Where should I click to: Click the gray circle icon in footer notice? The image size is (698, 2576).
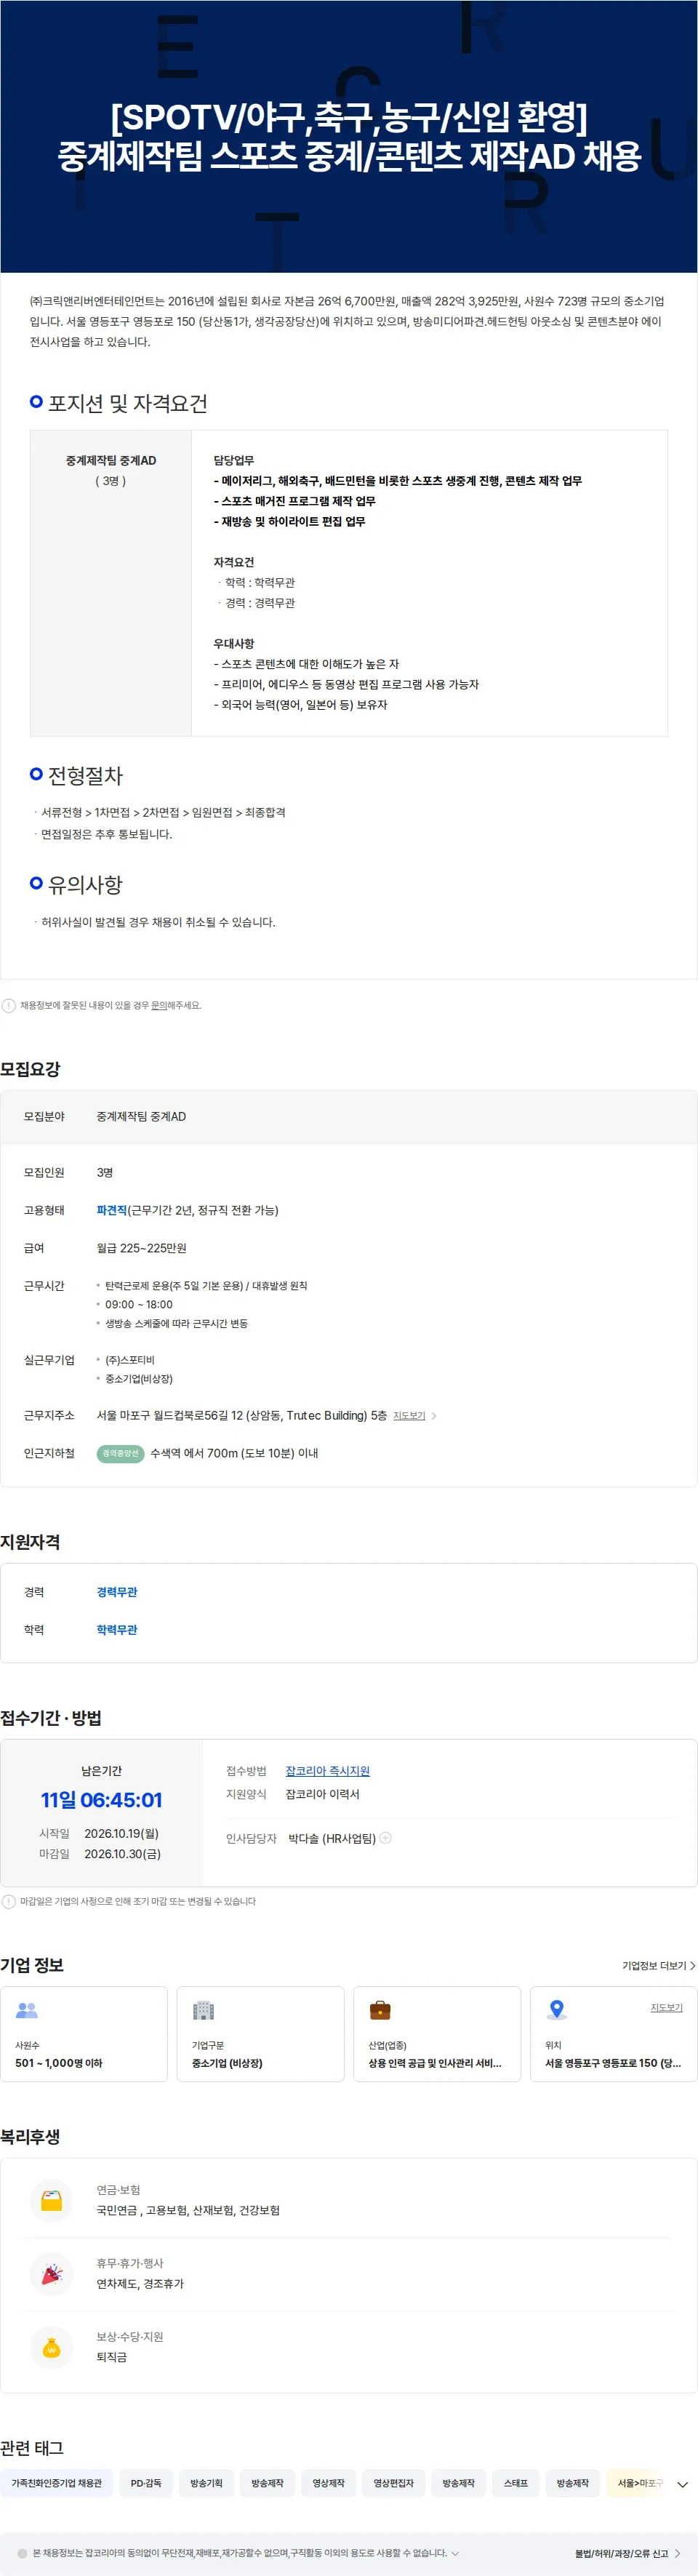22,2553
